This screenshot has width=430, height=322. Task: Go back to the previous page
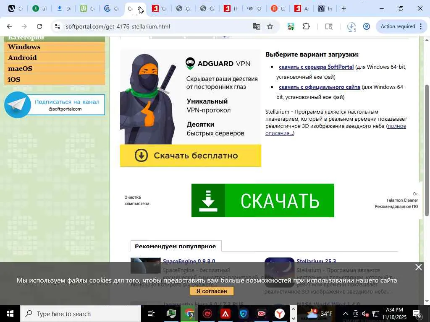(x=9, y=26)
